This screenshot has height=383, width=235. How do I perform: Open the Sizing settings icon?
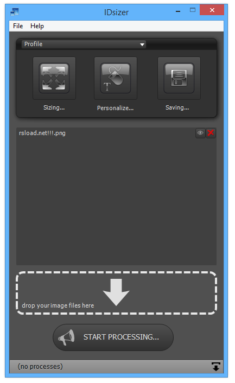pyautogui.click(x=54, y=78)
